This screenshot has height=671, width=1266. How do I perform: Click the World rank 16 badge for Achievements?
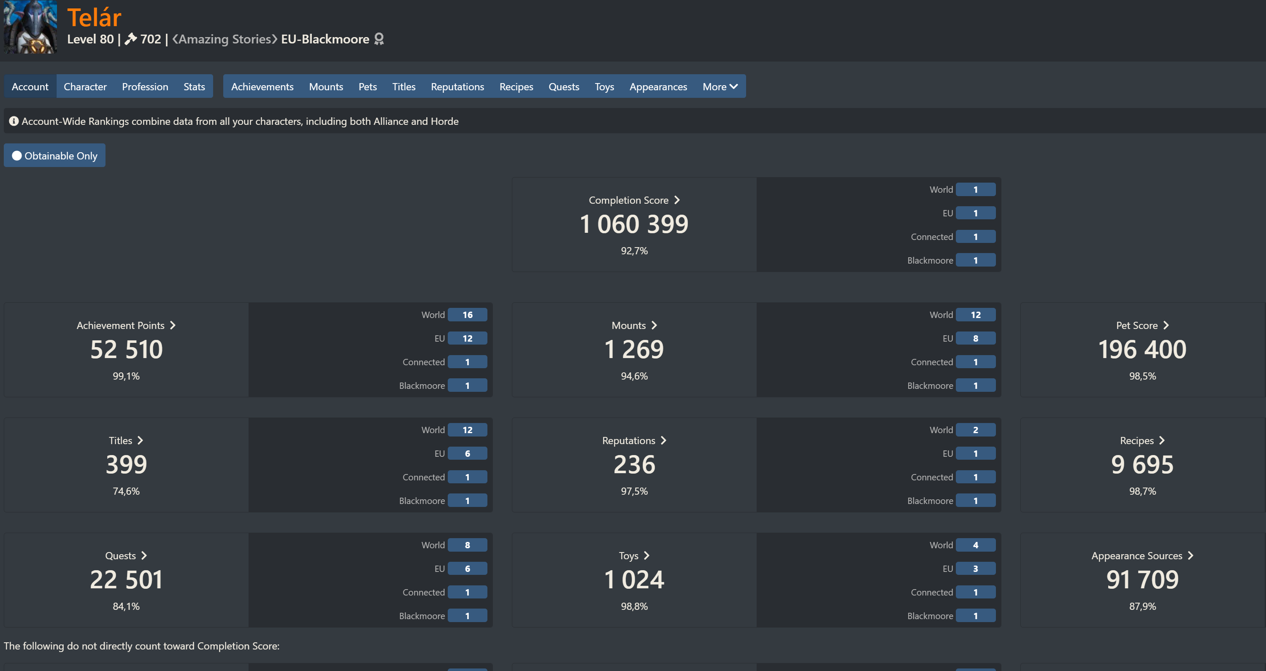click(x=468, y=315)
